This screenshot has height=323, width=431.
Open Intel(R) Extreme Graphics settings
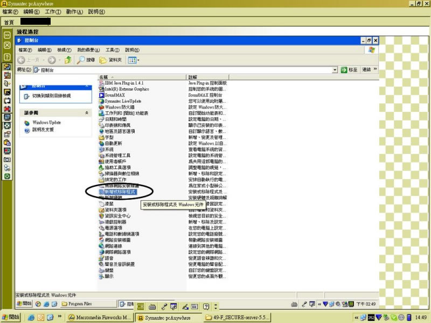click(124, 89)
